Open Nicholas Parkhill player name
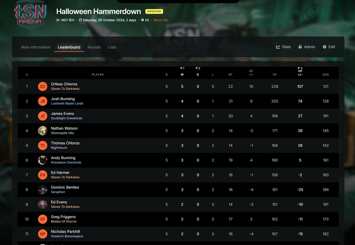 [65, 232]
